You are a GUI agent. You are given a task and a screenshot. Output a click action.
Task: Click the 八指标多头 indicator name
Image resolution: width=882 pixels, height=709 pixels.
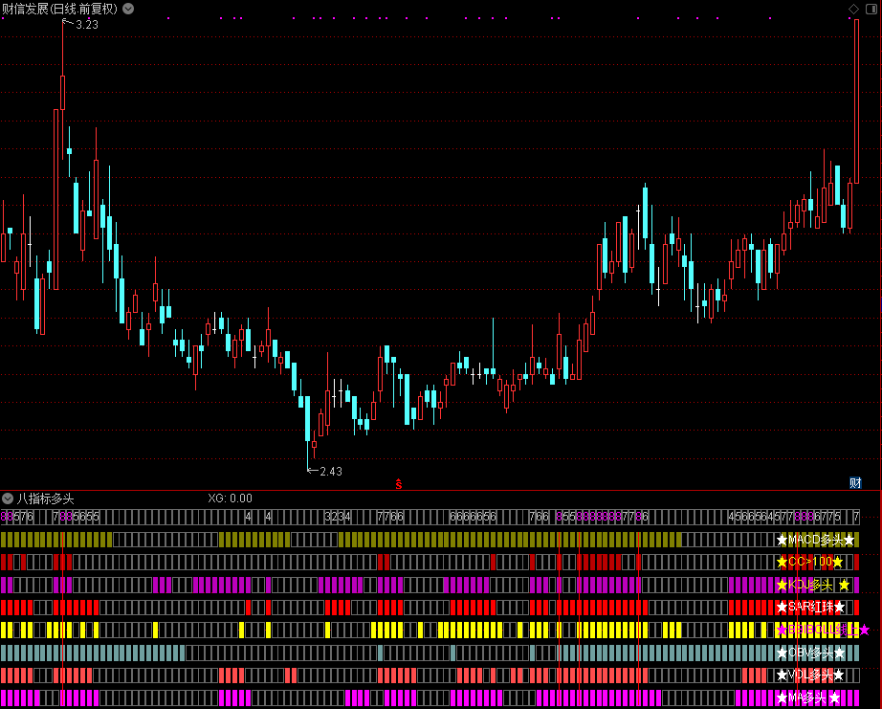(45, 499)
